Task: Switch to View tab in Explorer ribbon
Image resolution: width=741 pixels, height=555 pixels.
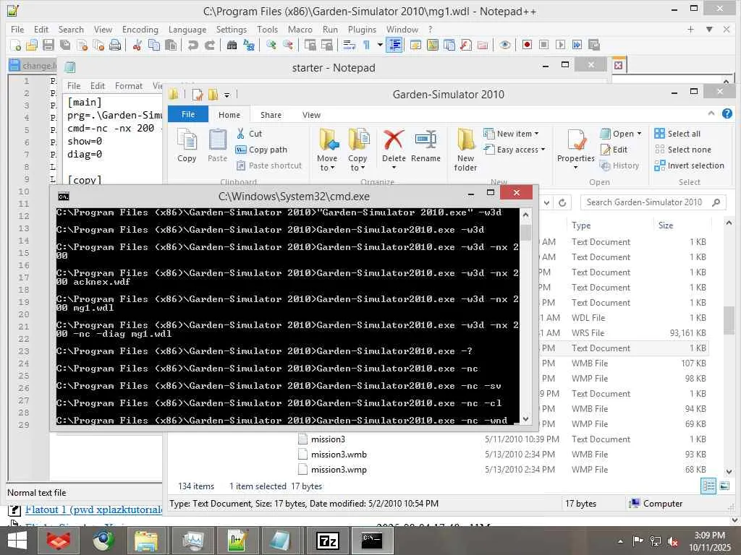Action: click(x=311, y=115)
